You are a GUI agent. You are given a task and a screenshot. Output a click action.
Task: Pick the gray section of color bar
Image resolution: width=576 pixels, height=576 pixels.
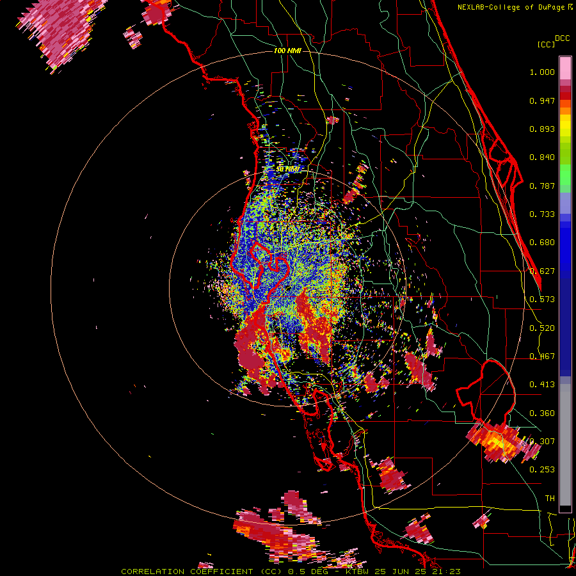565,445
